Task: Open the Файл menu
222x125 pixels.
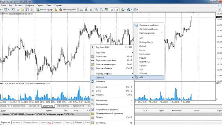Action: pos(3,6)
